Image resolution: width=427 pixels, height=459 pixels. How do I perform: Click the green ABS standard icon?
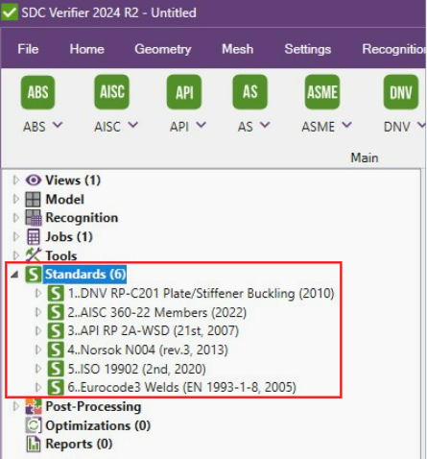coord(37,92)
